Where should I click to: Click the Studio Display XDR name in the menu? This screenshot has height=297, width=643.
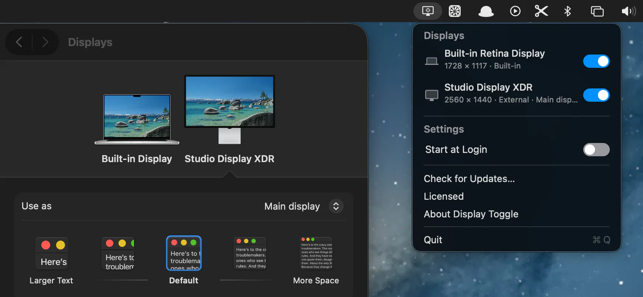coord(488,87)
